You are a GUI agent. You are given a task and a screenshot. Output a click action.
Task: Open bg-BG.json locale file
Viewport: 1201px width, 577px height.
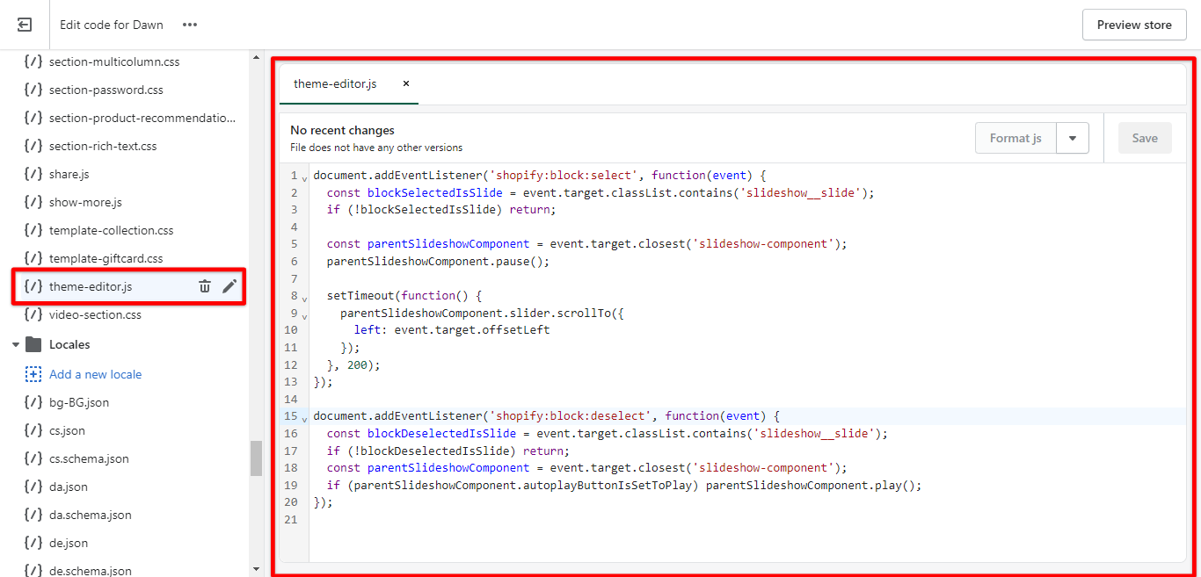79,402
